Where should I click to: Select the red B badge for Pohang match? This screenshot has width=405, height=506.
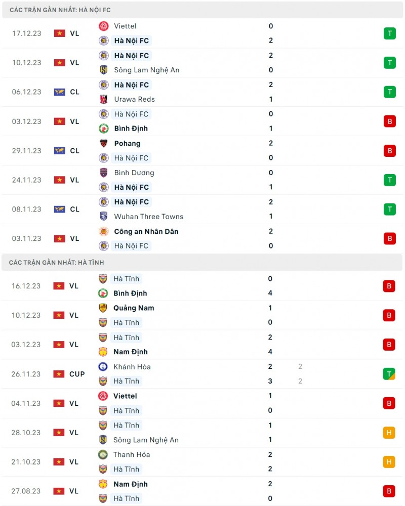tap(389, 151)
